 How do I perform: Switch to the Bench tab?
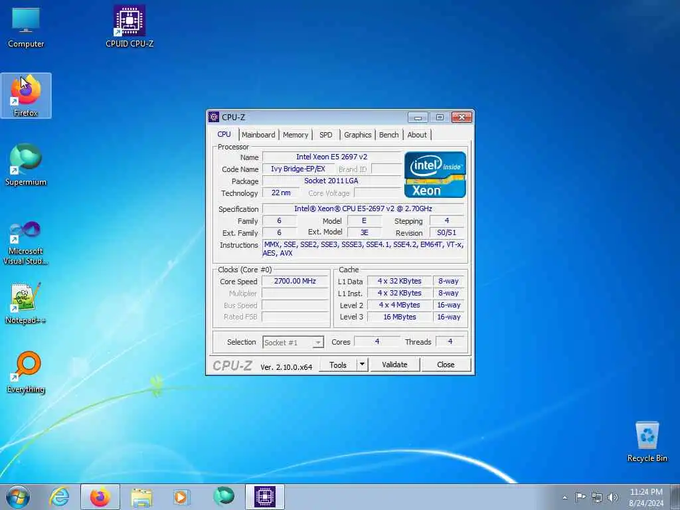(388, 135)
